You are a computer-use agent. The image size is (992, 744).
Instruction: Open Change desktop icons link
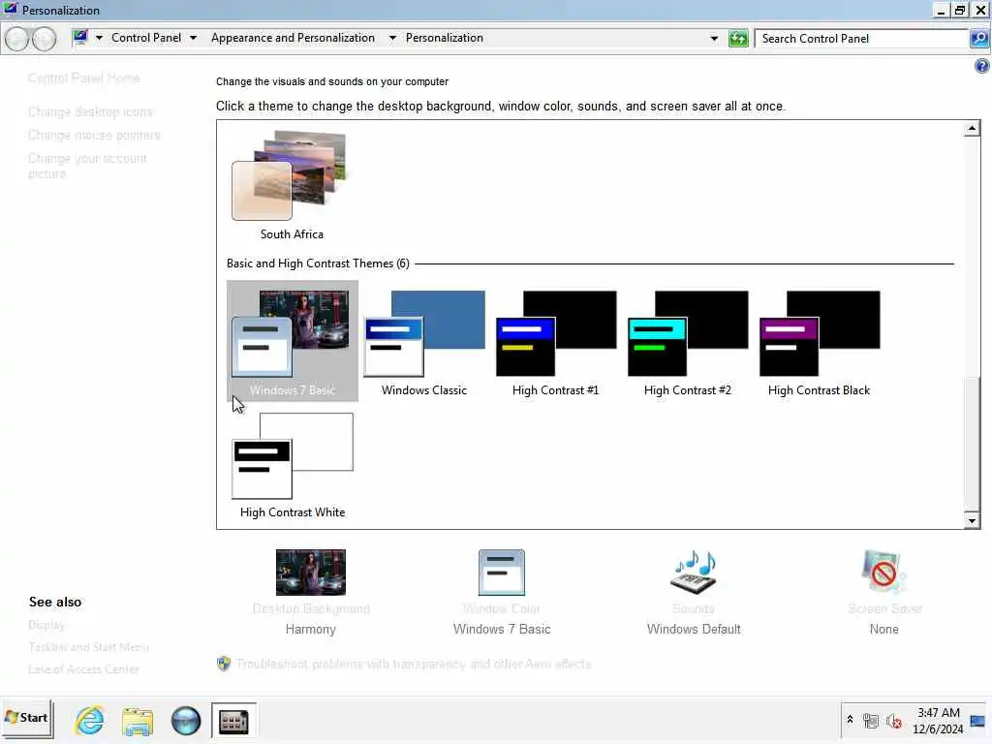90,112
